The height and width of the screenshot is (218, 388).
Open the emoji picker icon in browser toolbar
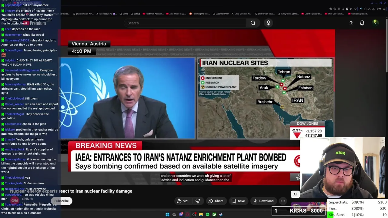(x=335, y=9)
